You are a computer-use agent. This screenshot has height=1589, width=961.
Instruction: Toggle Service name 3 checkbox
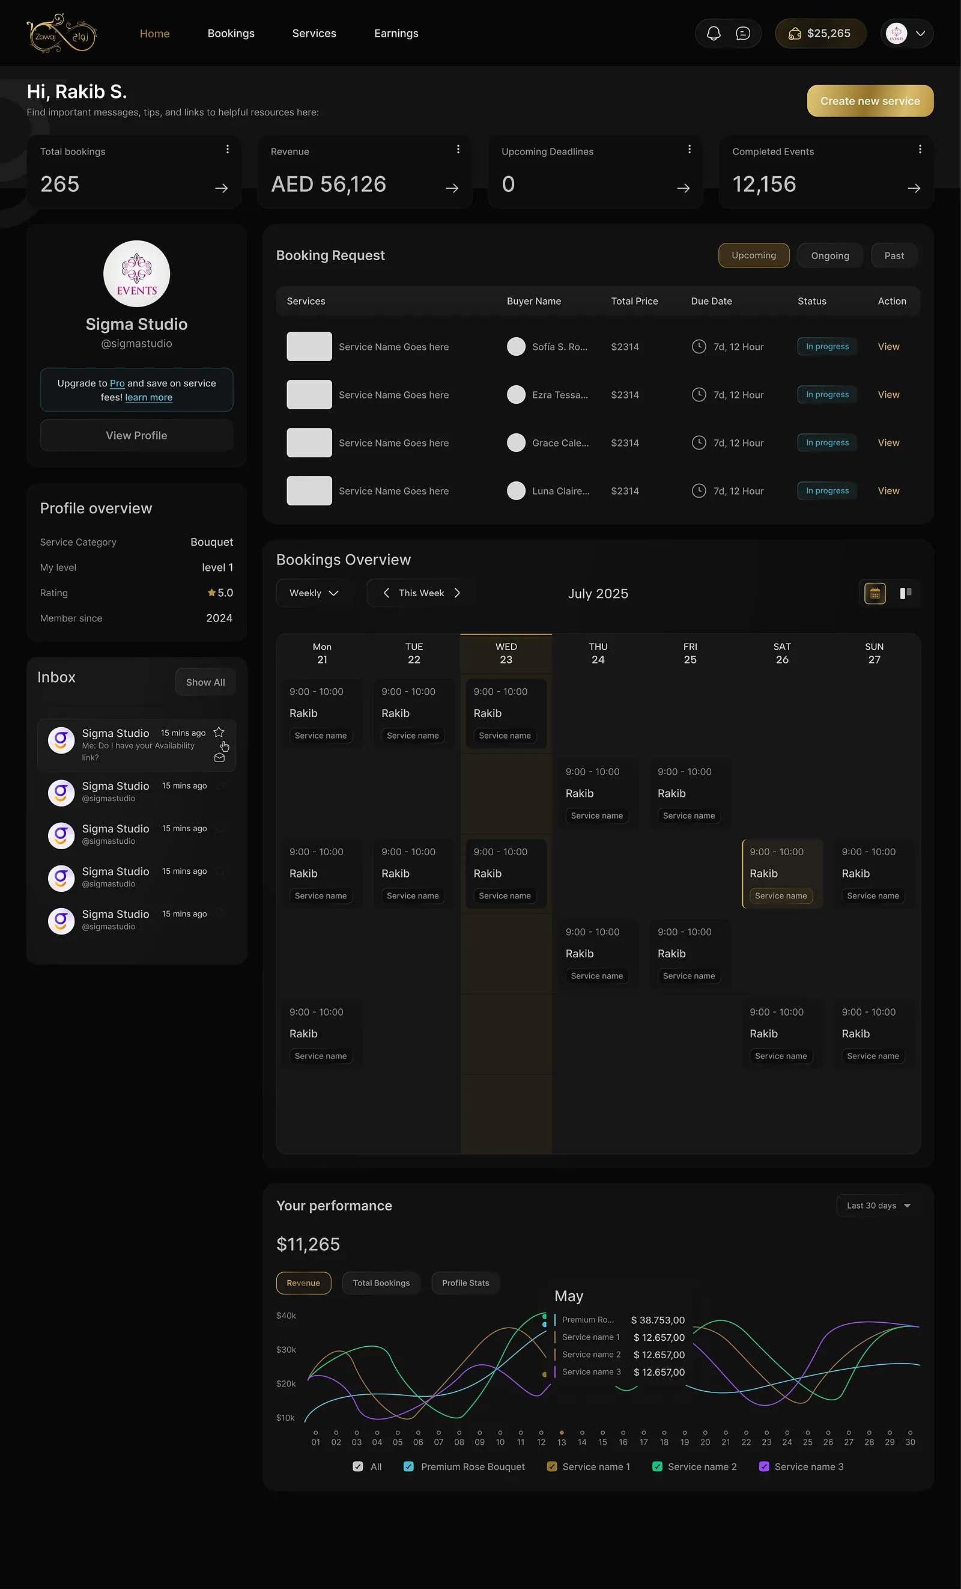click(764, 1466)
